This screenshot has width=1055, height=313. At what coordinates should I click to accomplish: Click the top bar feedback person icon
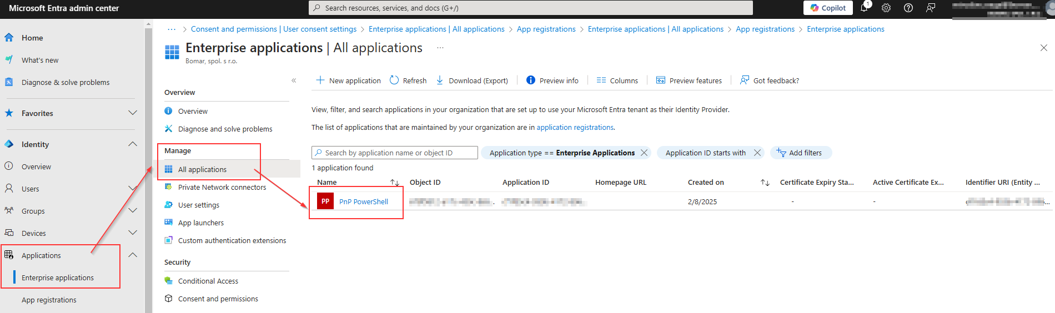pyautogui.click(x=931, y=8)
